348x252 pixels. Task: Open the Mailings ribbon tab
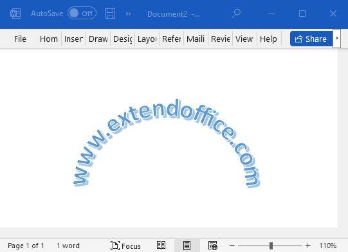pyautogui.click(x=196, y=39)
